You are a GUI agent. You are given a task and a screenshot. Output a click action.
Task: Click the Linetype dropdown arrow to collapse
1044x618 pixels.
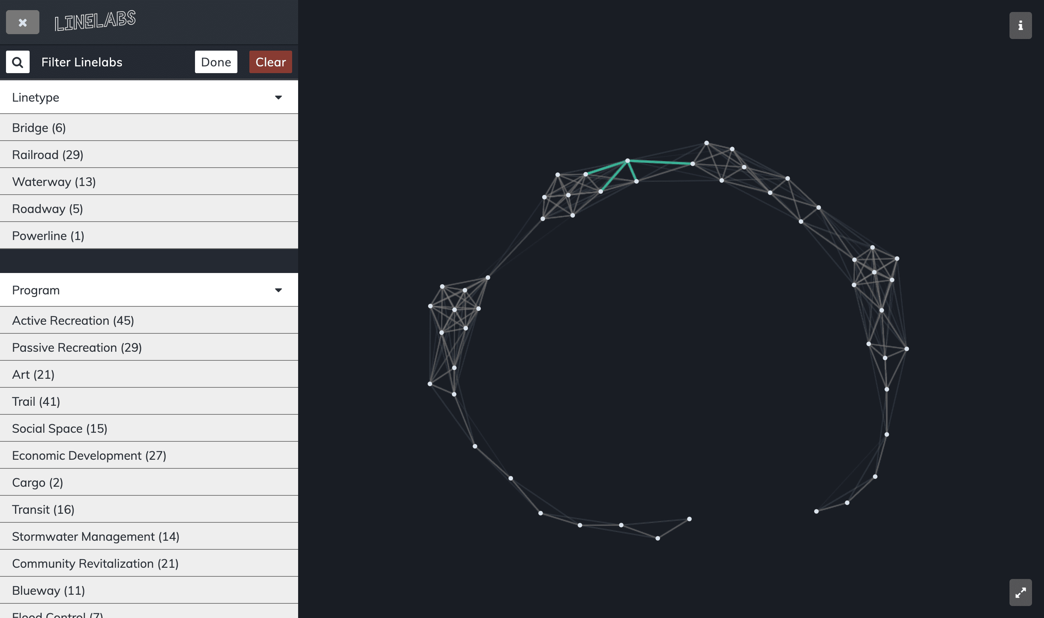coord(278,97)
